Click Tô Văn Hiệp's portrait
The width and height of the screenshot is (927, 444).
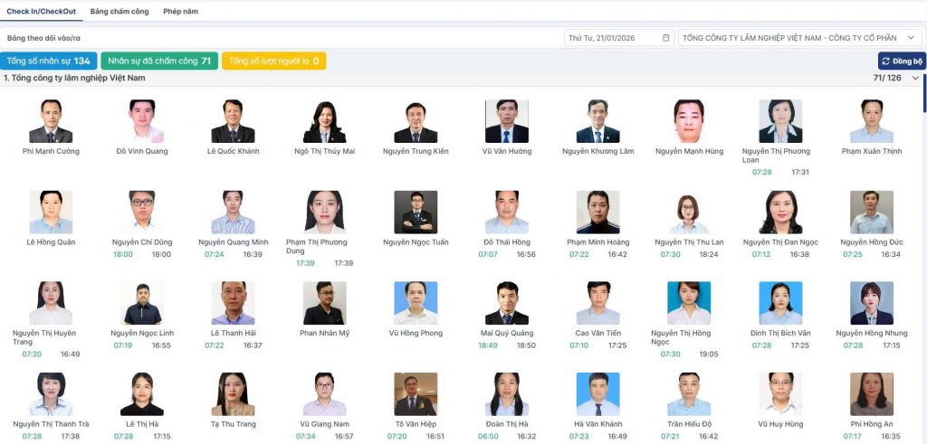pos(416,394)
